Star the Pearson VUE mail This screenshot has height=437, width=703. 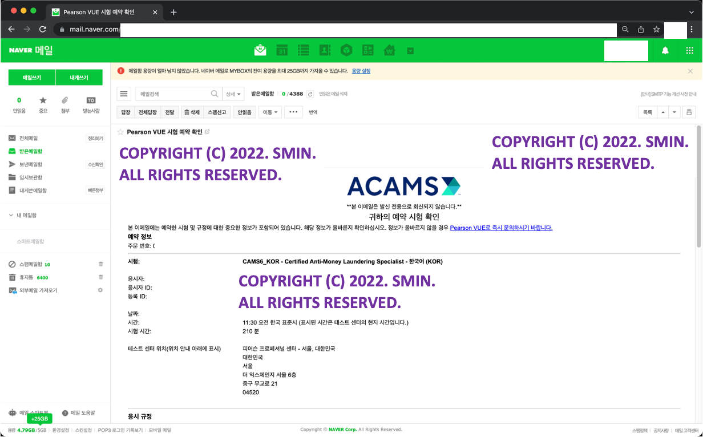[x=120, y=132]
